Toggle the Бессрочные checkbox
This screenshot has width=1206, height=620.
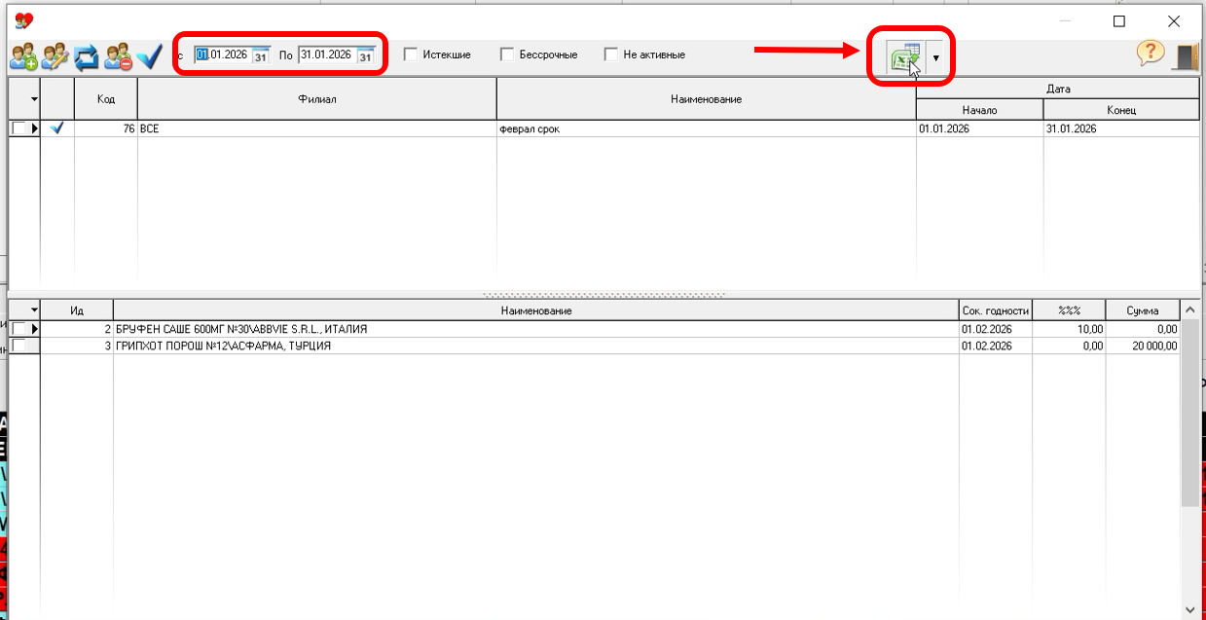pos(507,55)
